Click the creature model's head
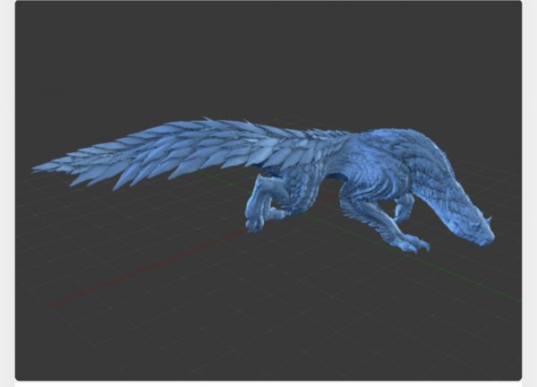This screenshot has height=387, width=537. click(472, 228)
